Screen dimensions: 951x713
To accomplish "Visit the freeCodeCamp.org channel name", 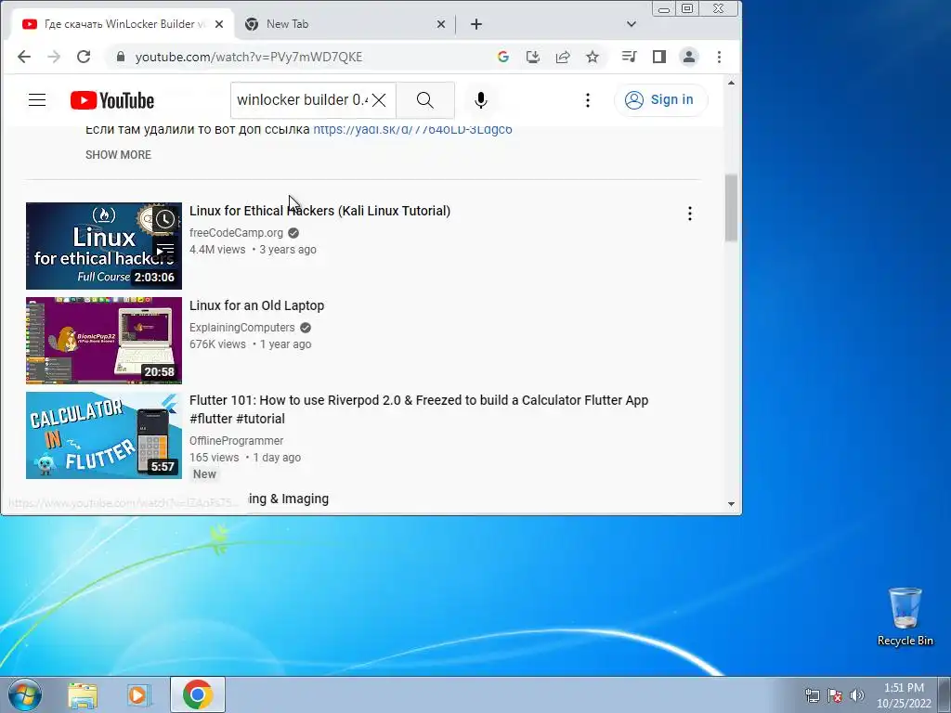I will (x=236, y=233).
